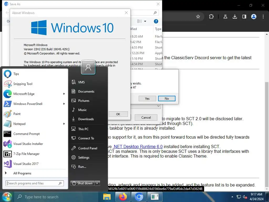The height and width of the screenshot is (202, 269).
Task: Open the .NET Desktop Runtime 6.0 link
Action: click(138, 147)
